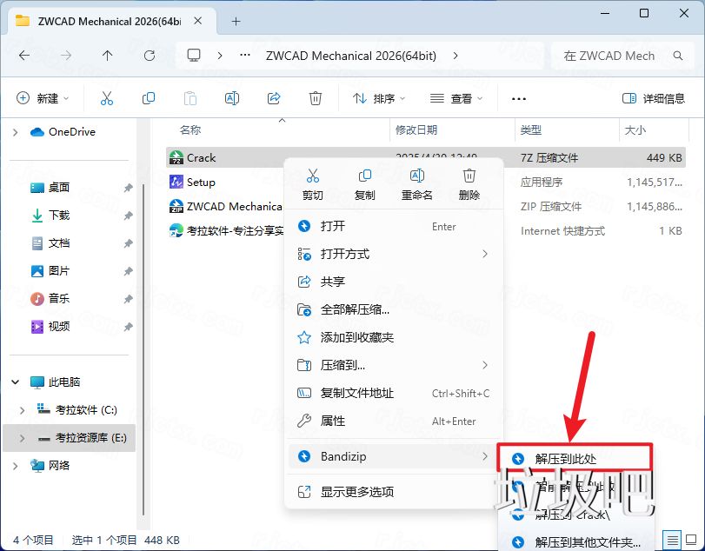Viewport: 705px width, 551px height.
Task: Collapse the 此电脑 tree node
Action: (x=15, y=381)
